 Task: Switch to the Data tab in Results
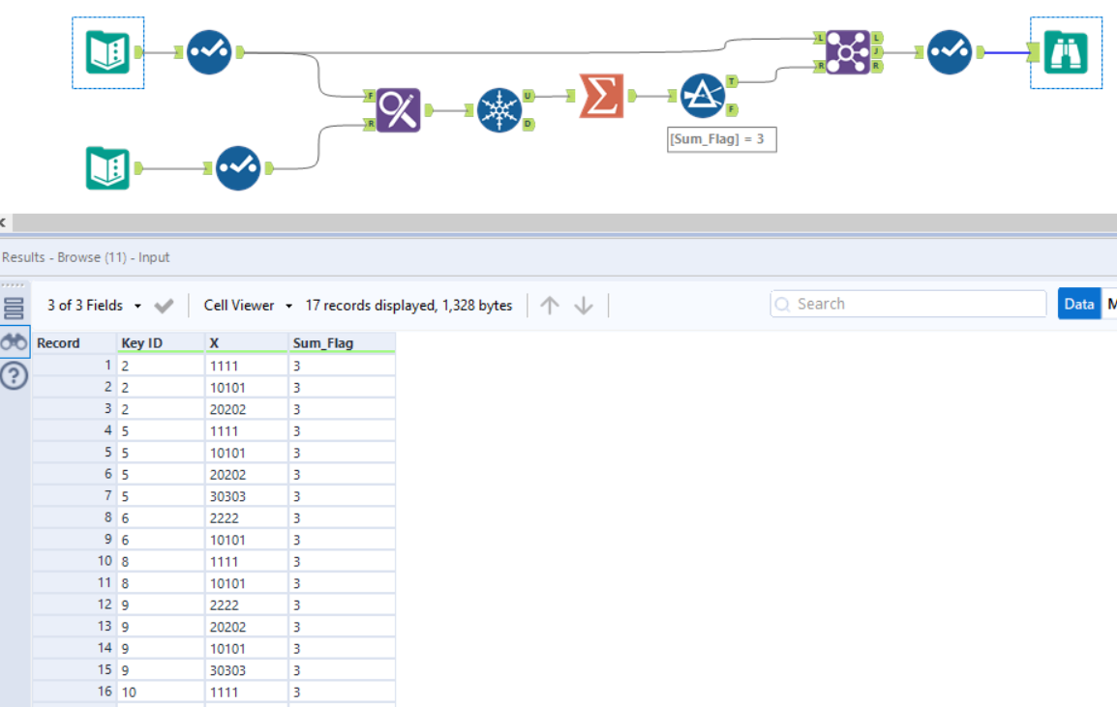[1078, 303]
